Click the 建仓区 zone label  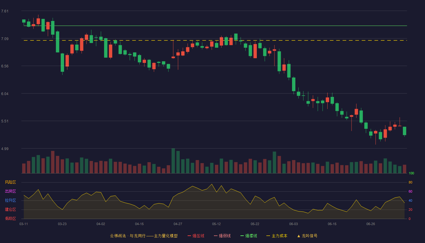click(x=10, y=210)
